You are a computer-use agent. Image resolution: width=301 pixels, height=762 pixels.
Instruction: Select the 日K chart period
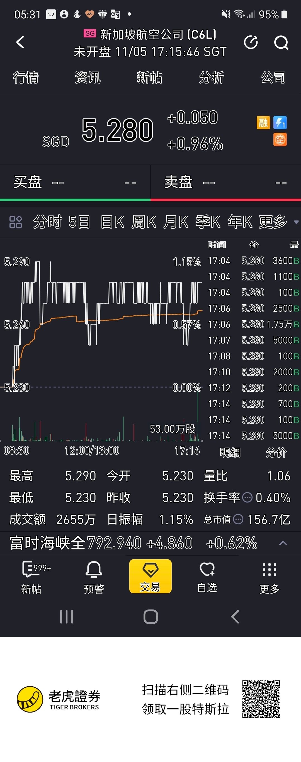click(x=112, y=222)
